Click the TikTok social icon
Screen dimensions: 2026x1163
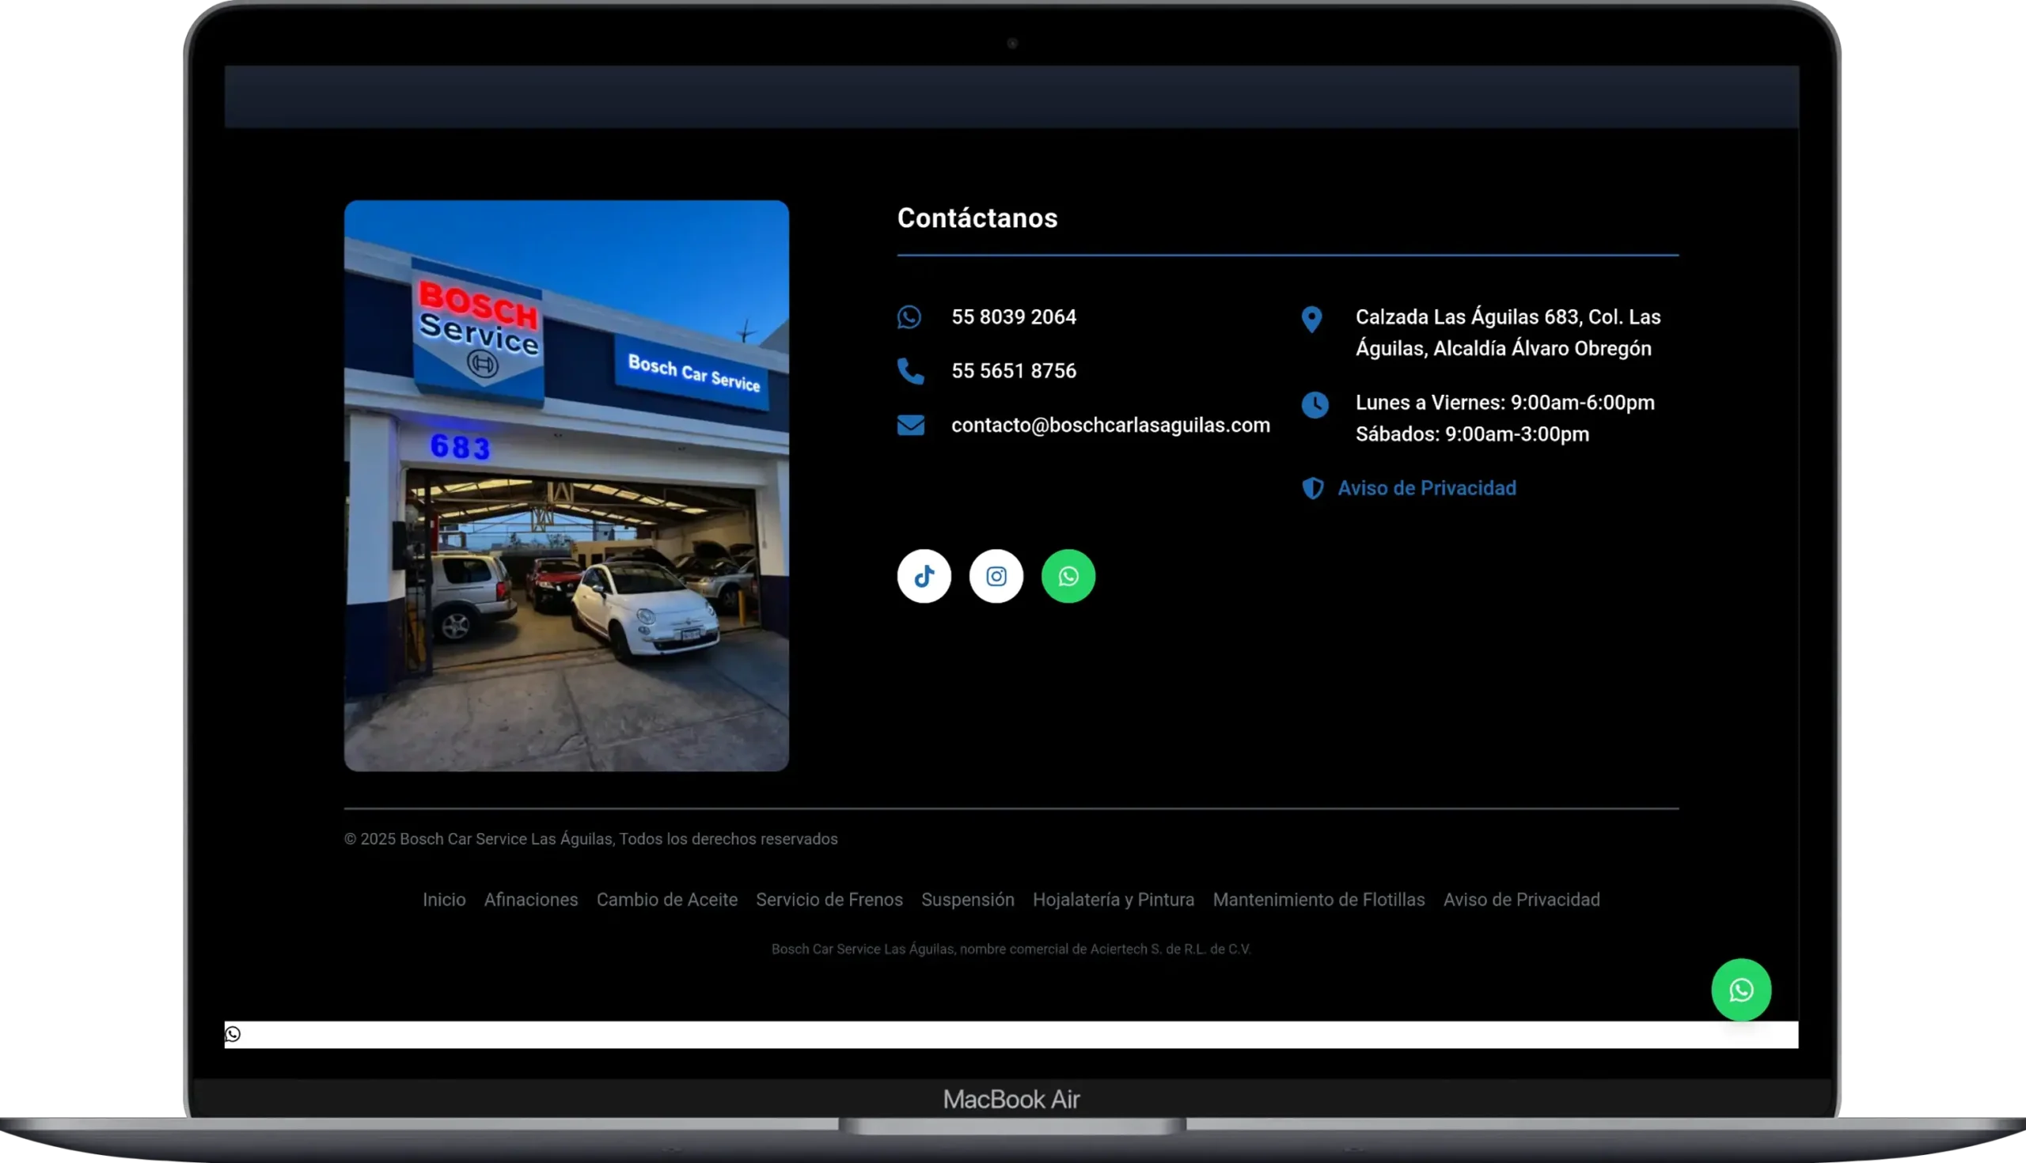(924, 576)
